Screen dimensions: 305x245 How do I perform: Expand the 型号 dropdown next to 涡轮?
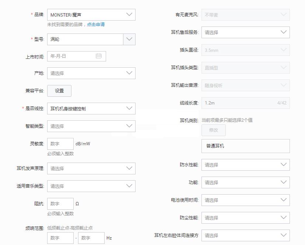pyautogui.click(x=129, y=39)
